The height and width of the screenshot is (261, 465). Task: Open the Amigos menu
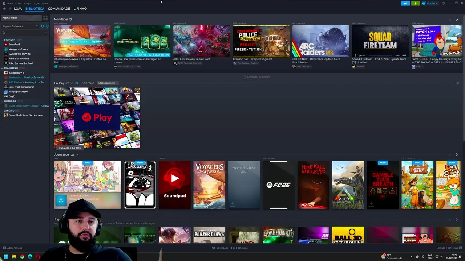(x=27, y=3)
